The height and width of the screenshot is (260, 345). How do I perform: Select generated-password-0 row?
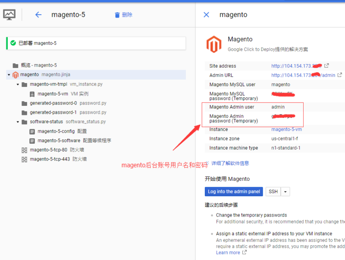pos(96,103)
